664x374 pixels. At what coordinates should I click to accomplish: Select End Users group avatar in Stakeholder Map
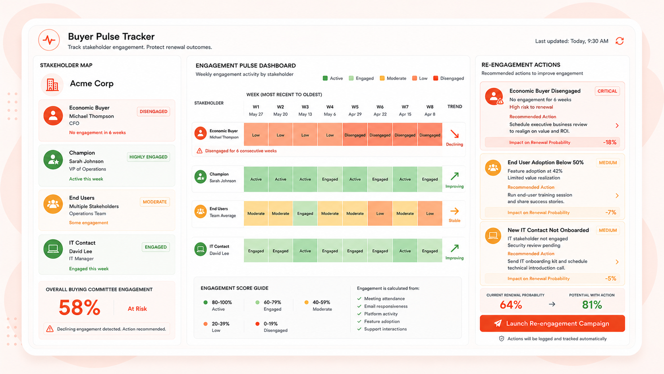point(53,204)
